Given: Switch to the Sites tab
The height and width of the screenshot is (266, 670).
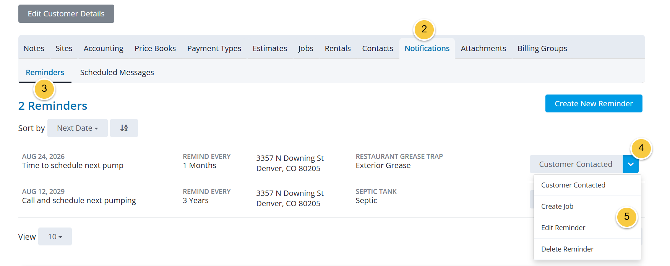Looking at the screenshot, I should [x=64, y=48].
